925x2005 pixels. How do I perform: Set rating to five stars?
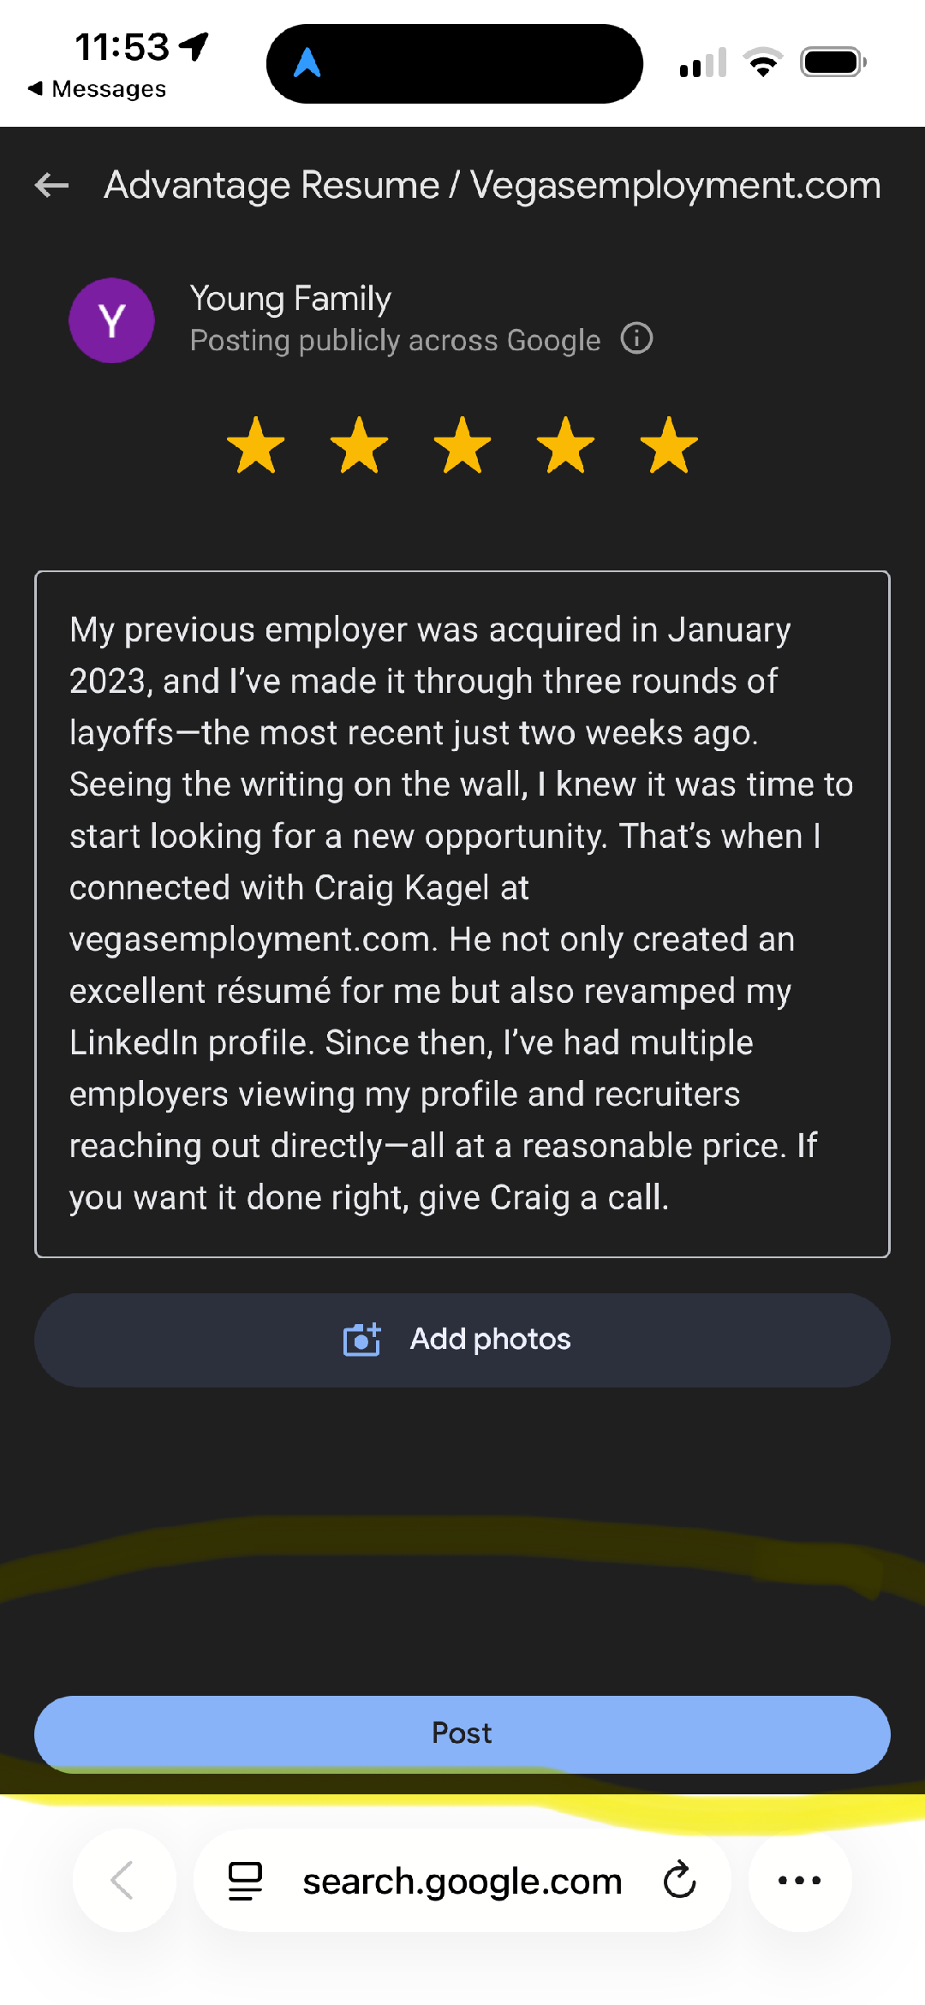click(669, 445)
